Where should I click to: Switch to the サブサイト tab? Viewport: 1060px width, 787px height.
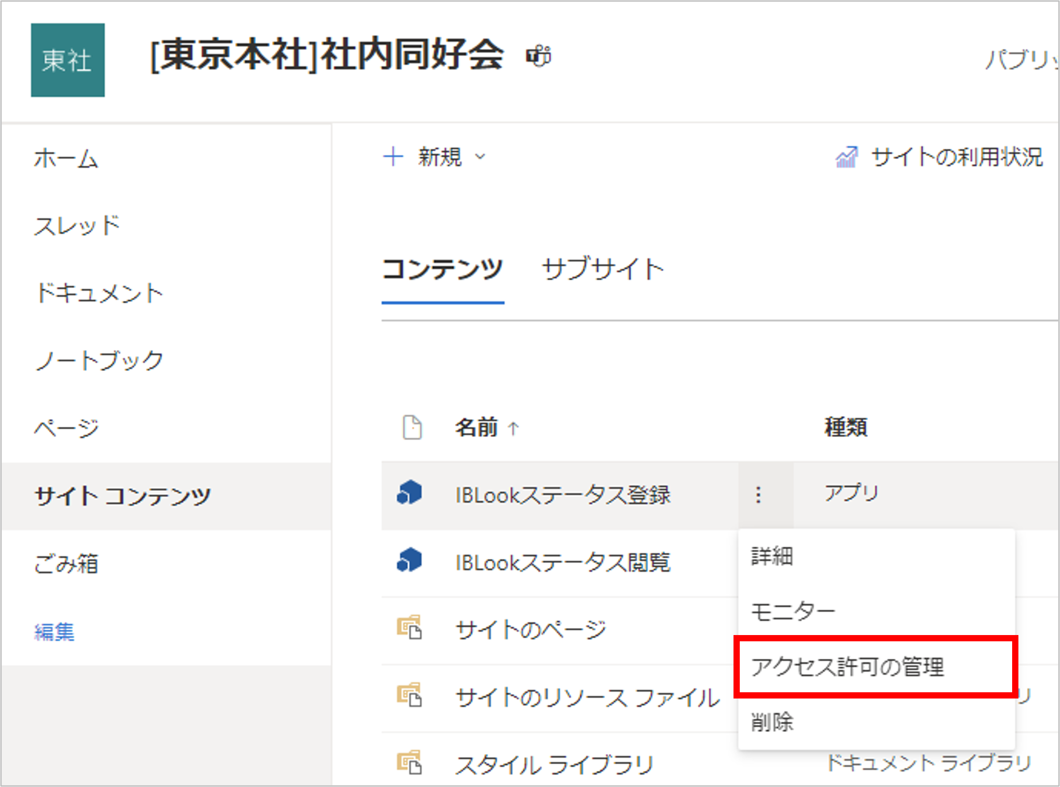tap(603, 269)
